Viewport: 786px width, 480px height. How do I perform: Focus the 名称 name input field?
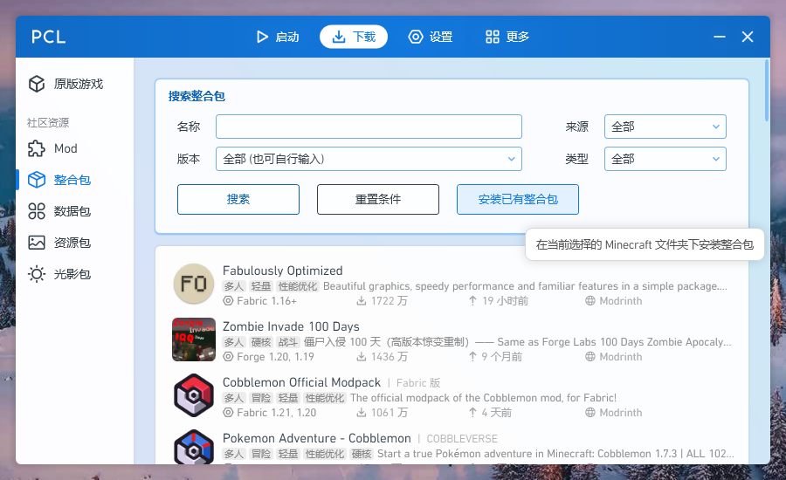(369, 127)
